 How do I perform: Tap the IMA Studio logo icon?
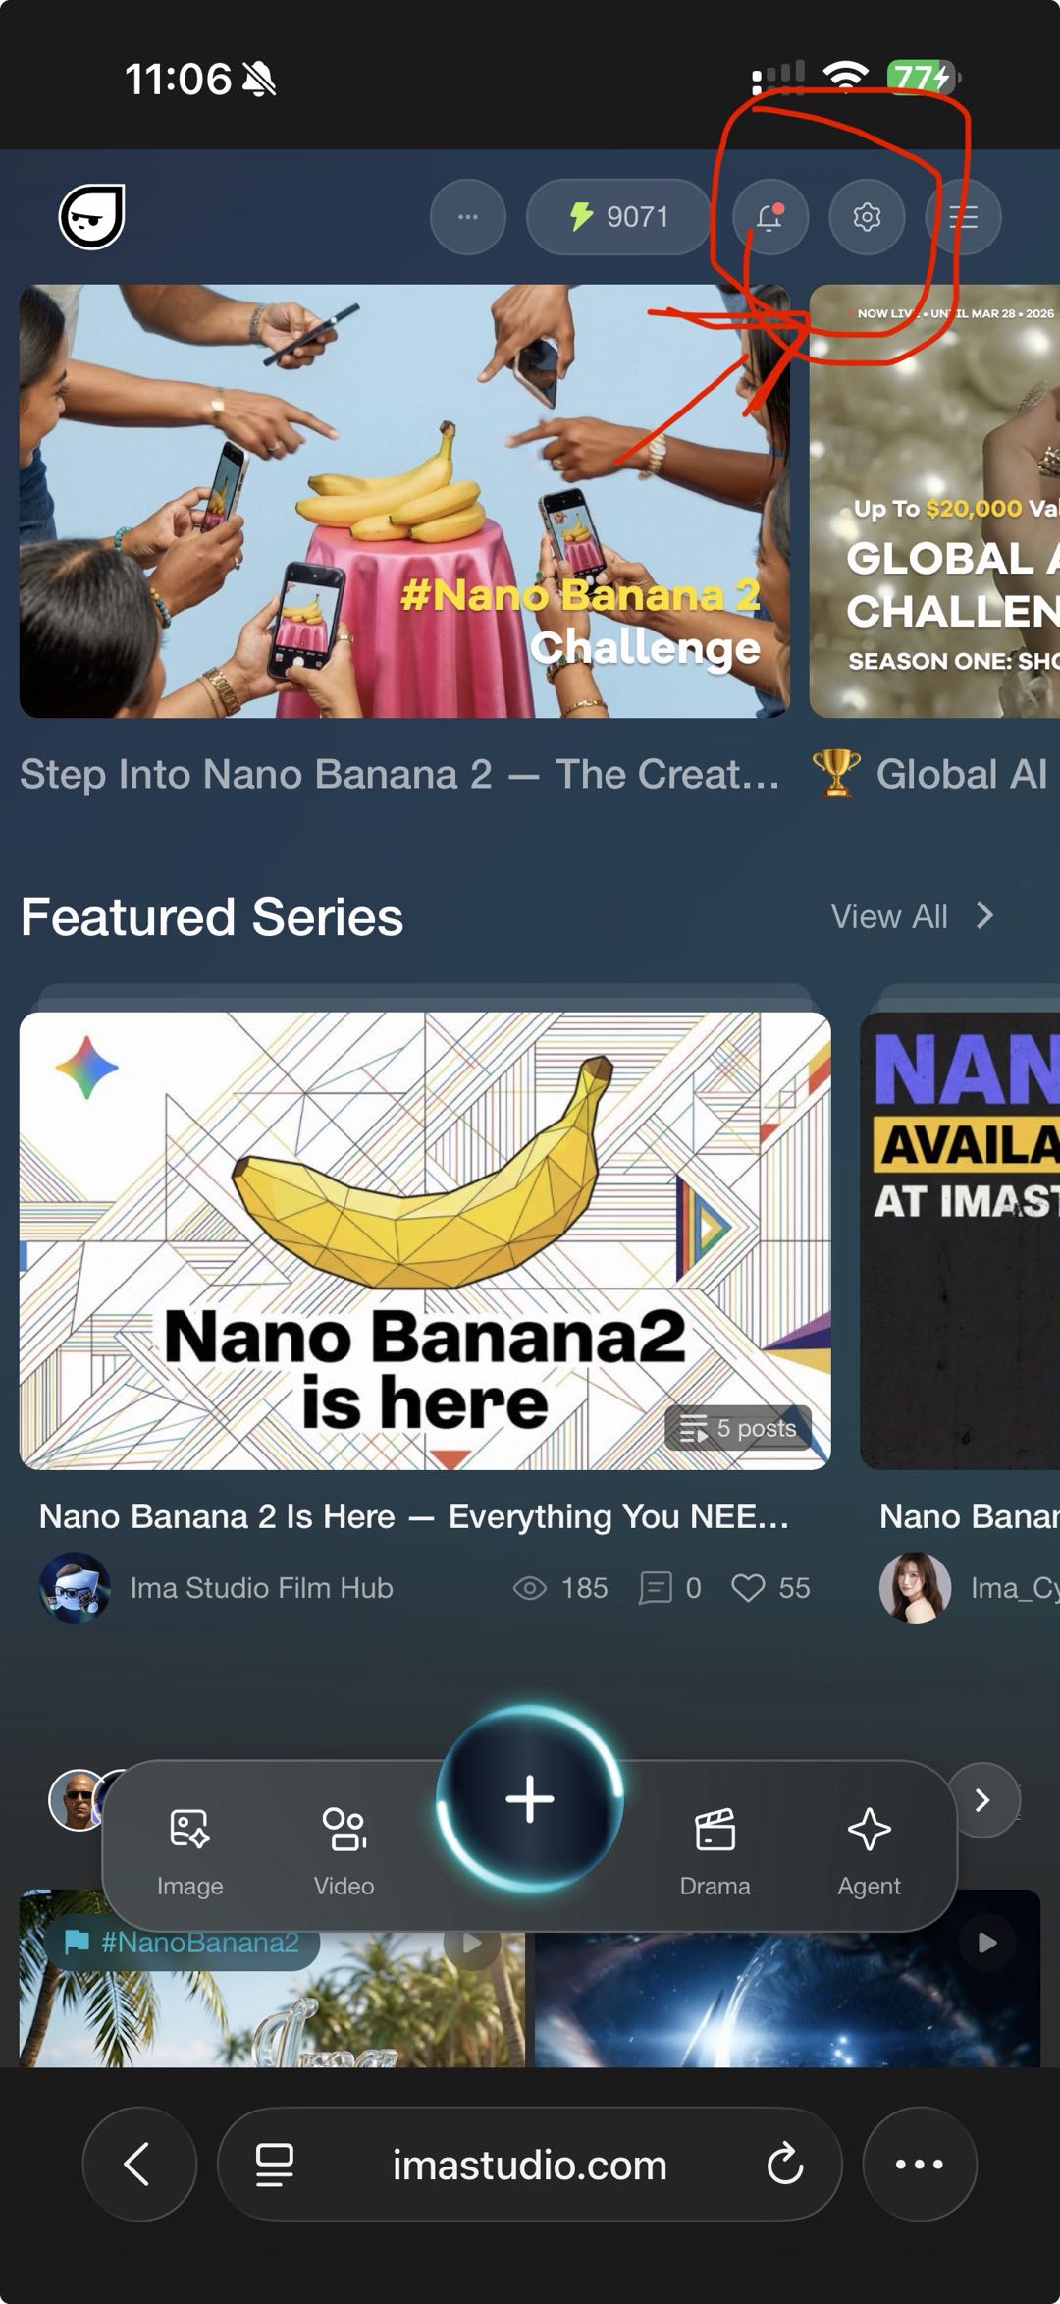(x=92, y=216)
